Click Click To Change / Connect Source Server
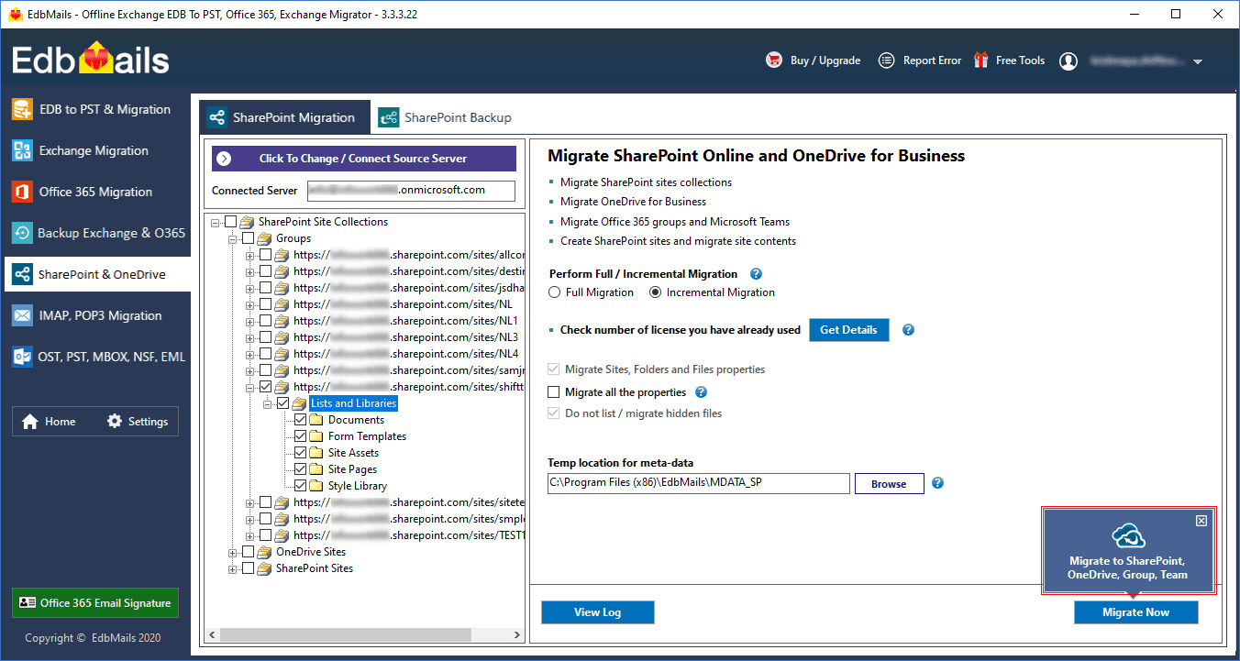The image size is (1240, 661). pos(363,159)
